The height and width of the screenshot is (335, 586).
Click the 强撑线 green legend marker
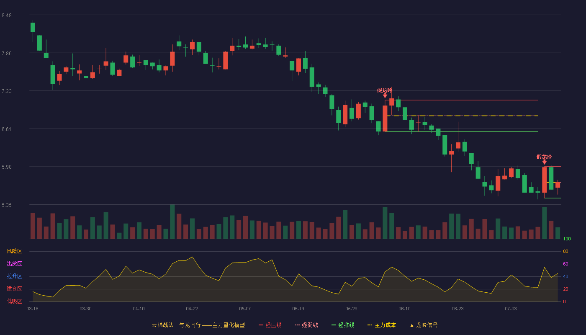pyautogui.click(x=334, y=325)
